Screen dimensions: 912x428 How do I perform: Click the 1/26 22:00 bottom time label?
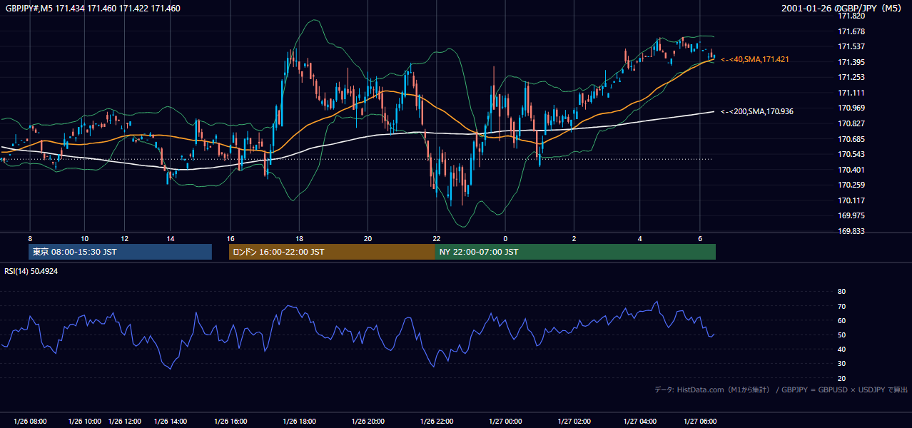(x=437, y=422)
